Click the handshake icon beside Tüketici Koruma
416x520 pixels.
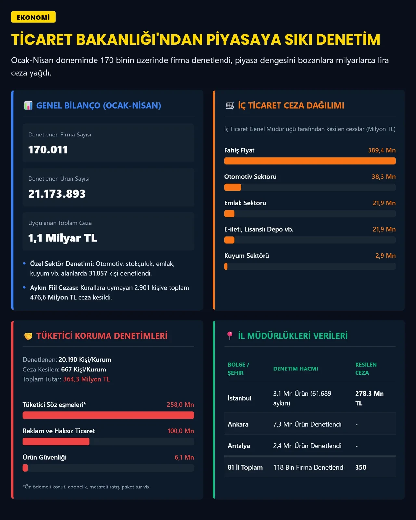28,336
